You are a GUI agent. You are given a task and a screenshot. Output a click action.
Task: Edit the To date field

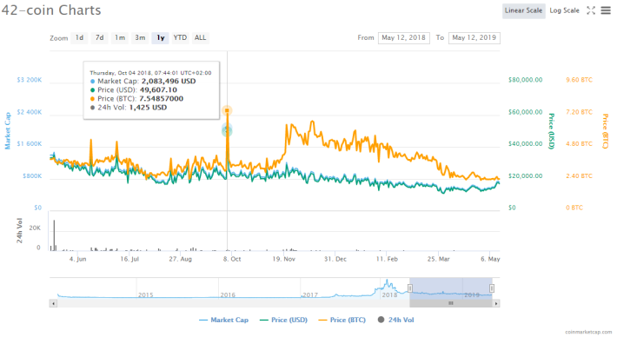474,37
